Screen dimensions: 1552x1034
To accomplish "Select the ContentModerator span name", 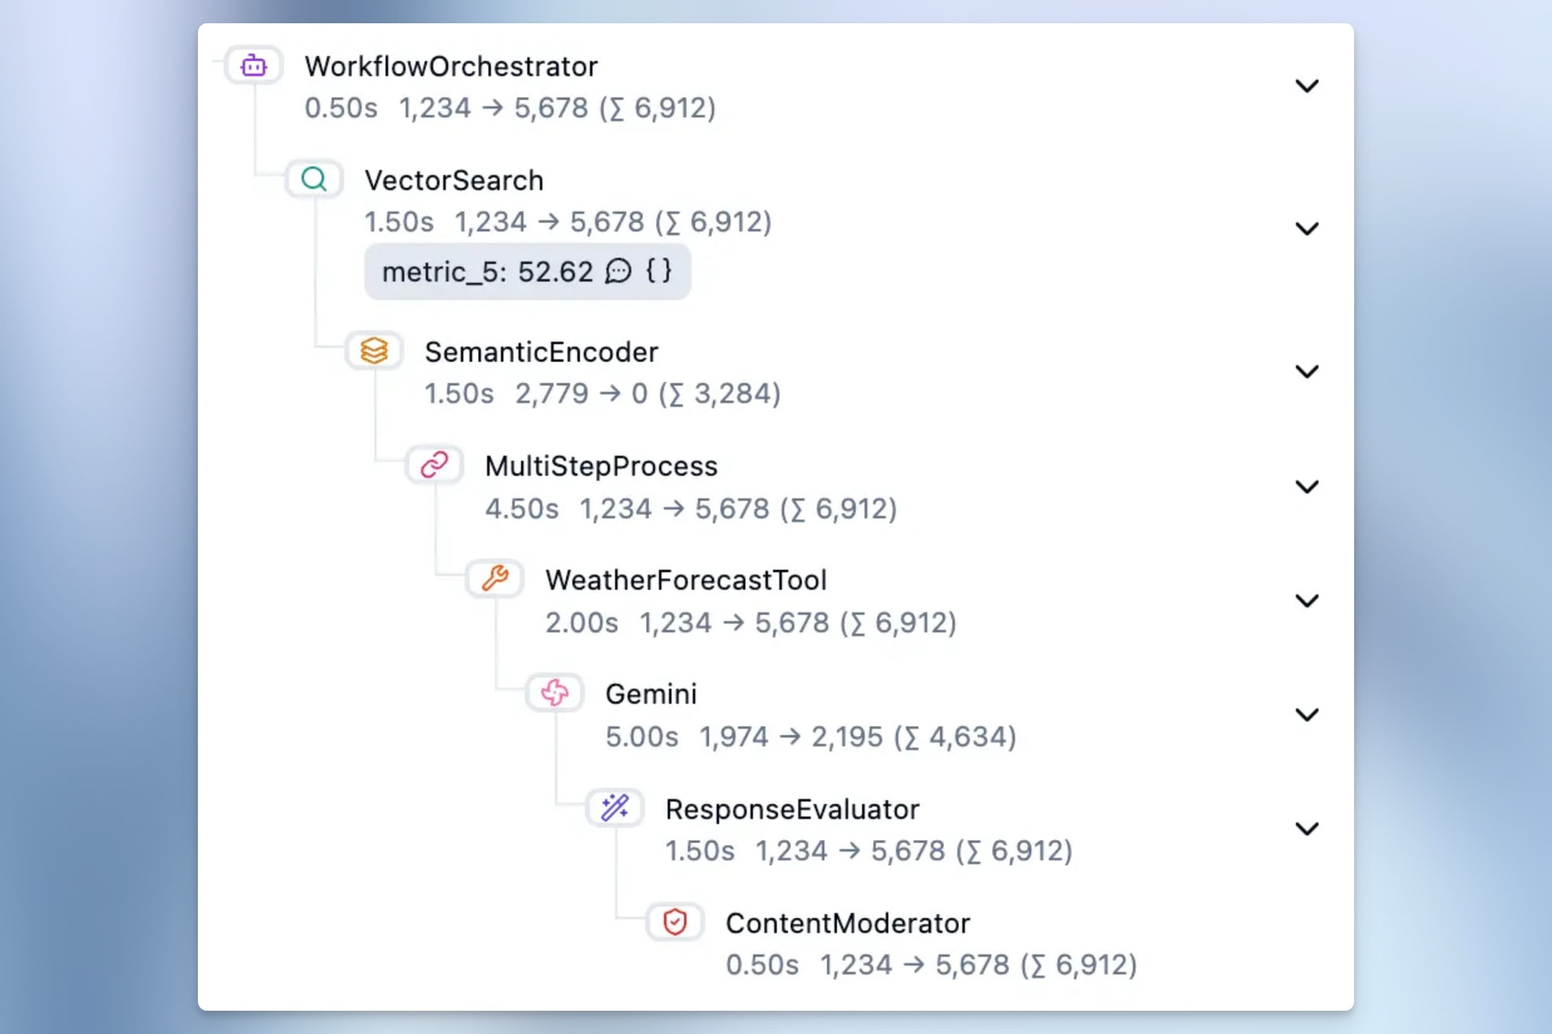I will pyautogui.click(x=847, y=923).
